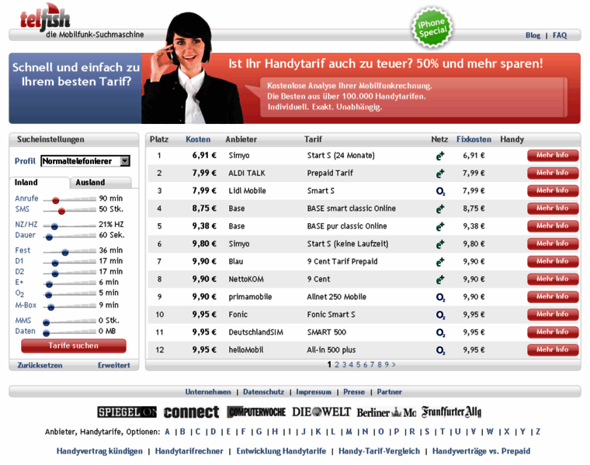Click Mehr Info for Simyo Start S (24 Monate)
Viewport: 590px width, 465px height.
[x=553, y=156]
